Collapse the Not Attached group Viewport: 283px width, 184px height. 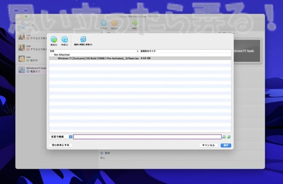click(51, 55)
